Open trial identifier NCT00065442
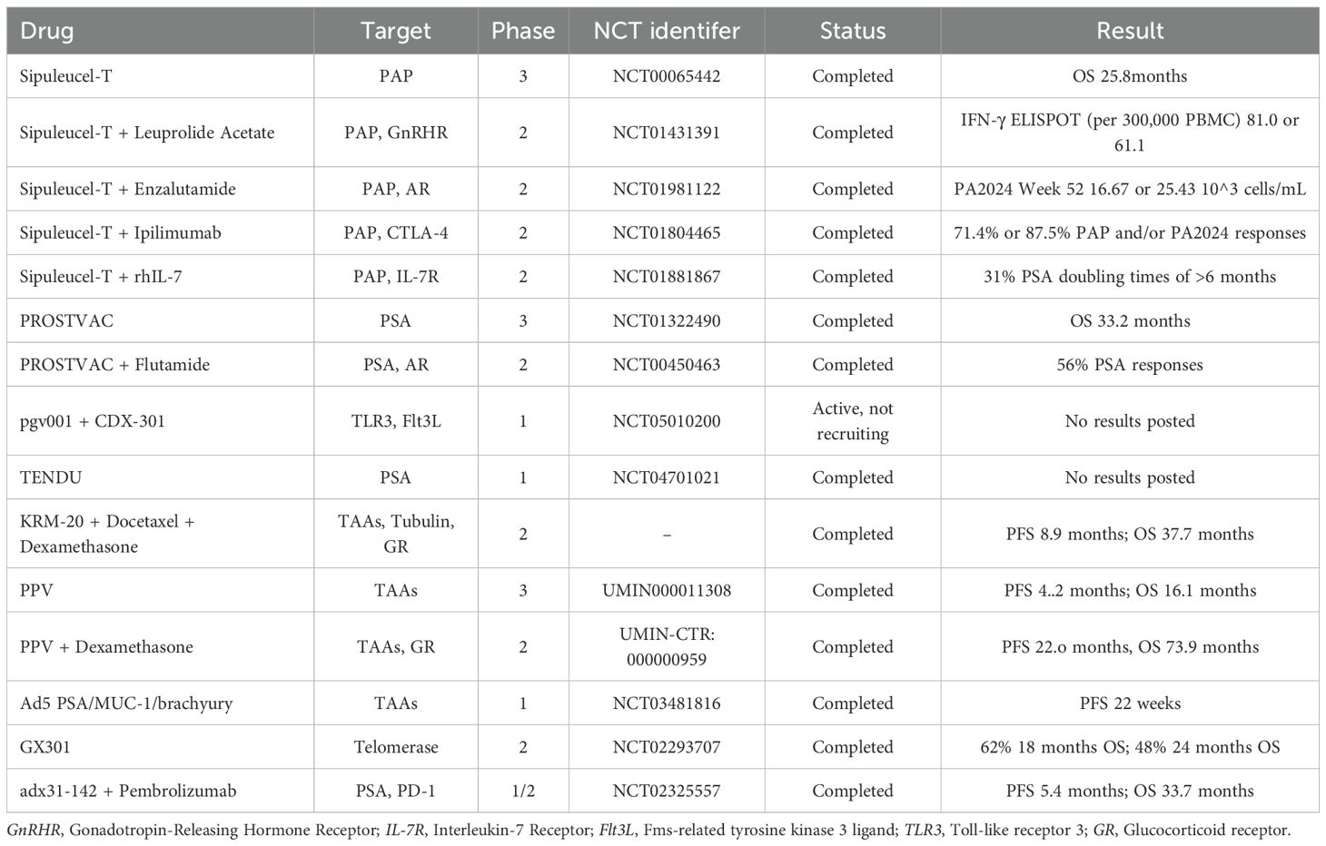The width and height of the screenshot is (1326, 846). pyautogui.click(x=667, y=76)
